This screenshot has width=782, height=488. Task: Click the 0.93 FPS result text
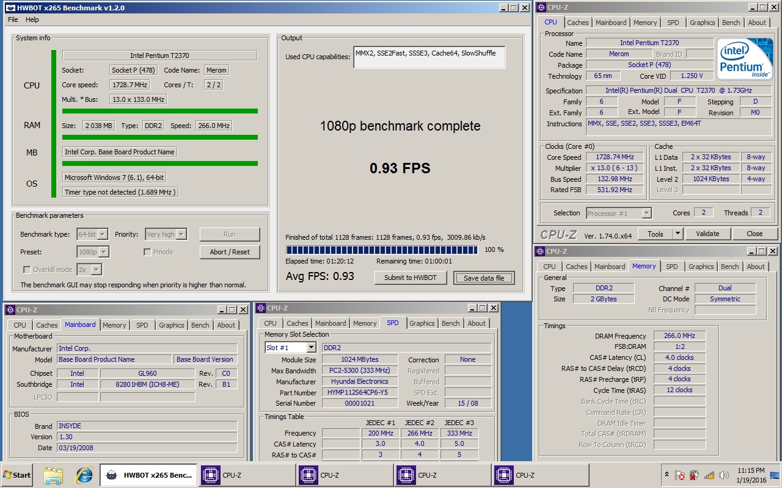click(400, 168)
